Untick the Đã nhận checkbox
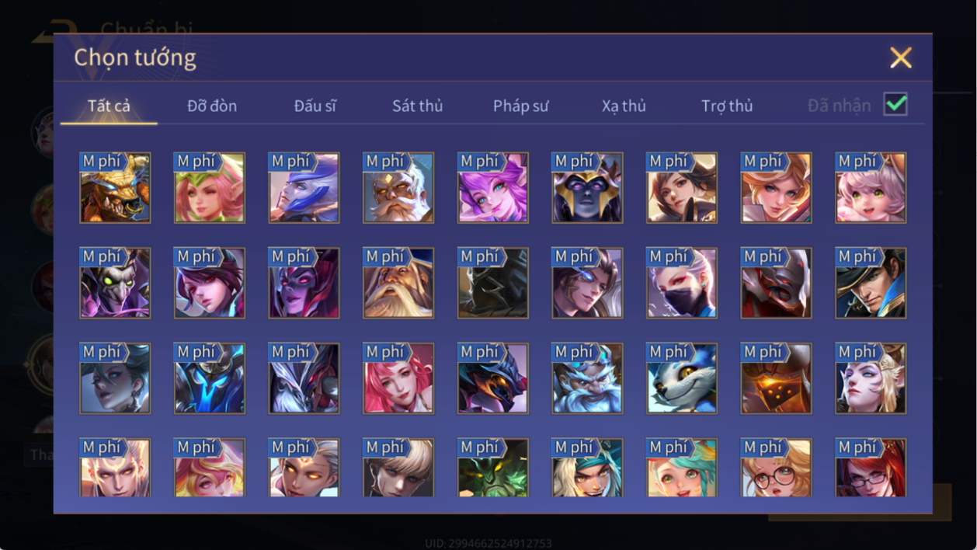 [x=895, y=105]
